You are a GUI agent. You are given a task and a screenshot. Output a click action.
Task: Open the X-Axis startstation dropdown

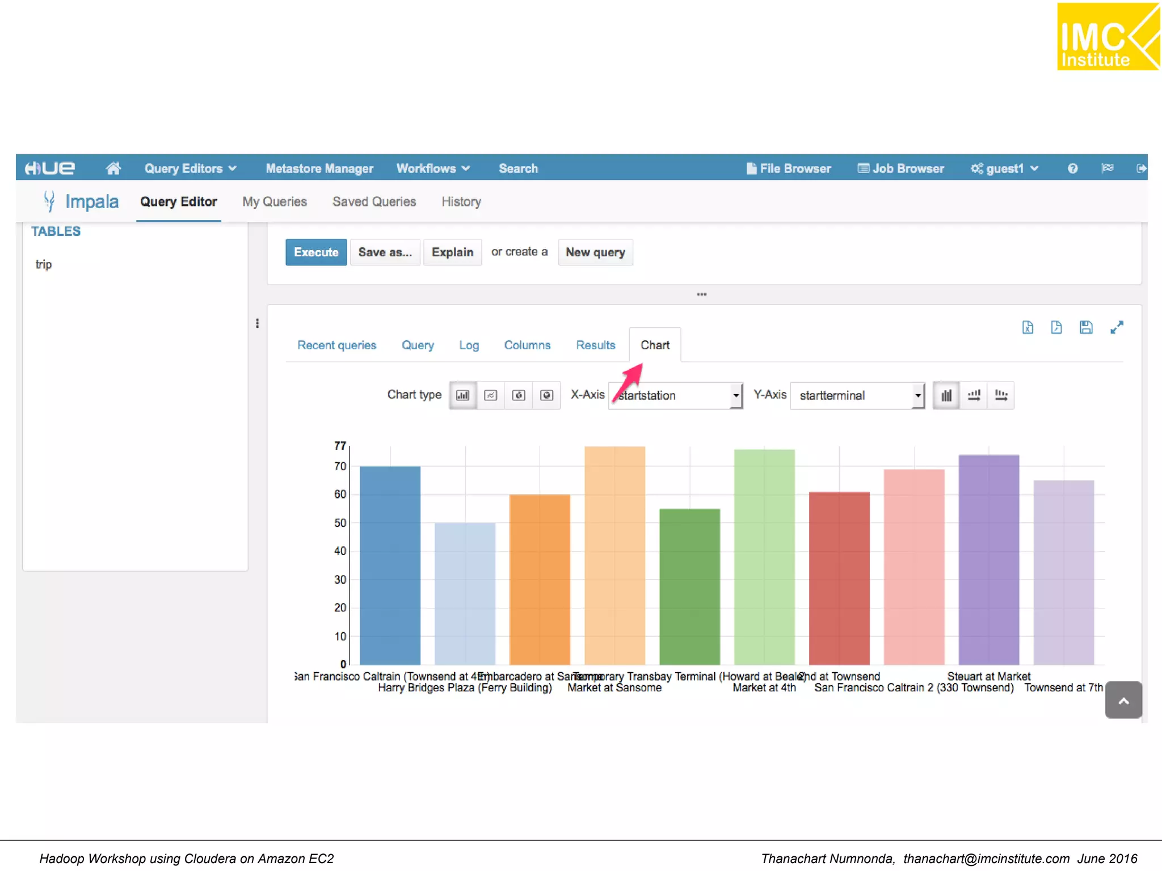click(675, 395)
